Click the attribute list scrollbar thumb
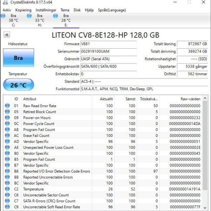Viewport: 211px width, 211px height. [205, 145]
